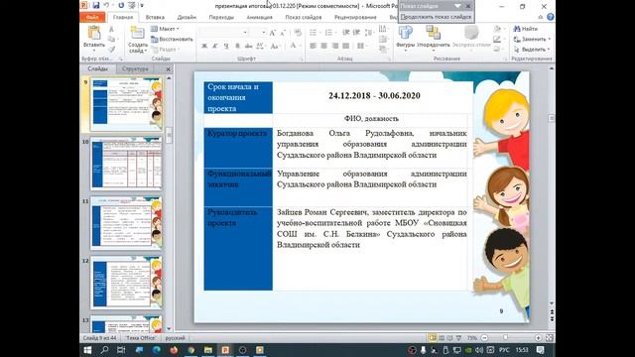Image resolution: width=635 pixels, height=357 pixels.
Task: Expand the Заменить (Replace) dropdown arrow
Action: [x=549, y=40]
